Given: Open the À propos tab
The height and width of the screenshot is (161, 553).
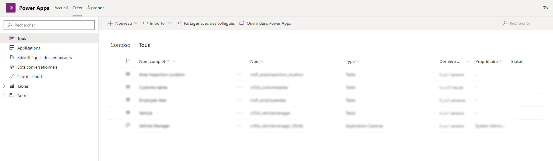Looking at the screenshot, I should click(96, 8).
